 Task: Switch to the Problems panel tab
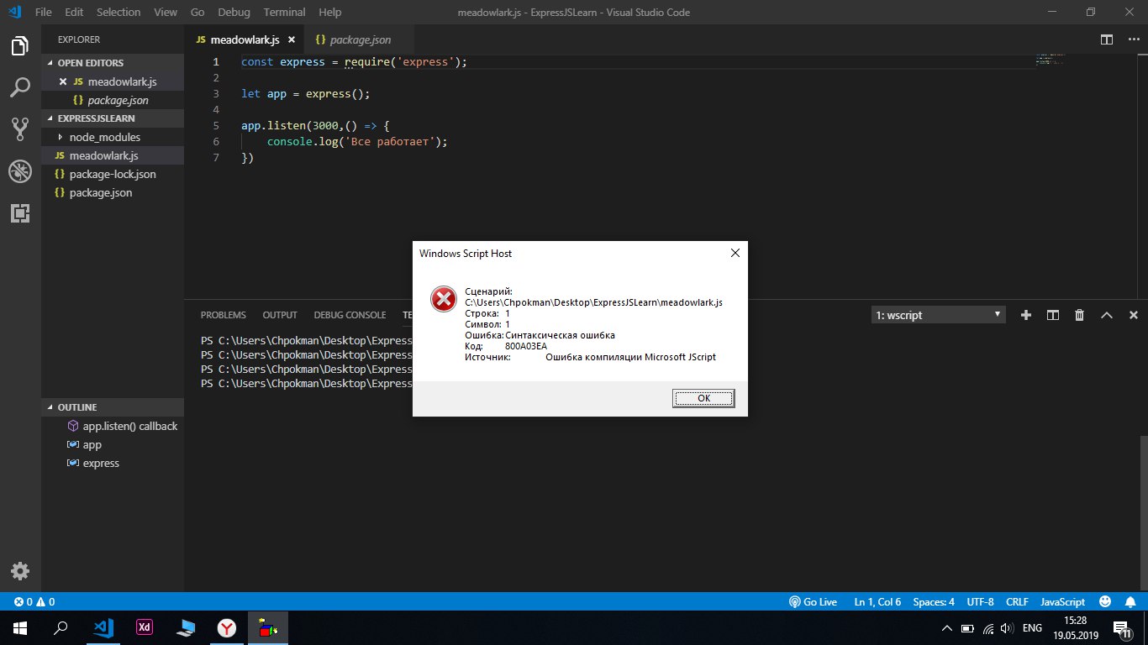point(224,315)
